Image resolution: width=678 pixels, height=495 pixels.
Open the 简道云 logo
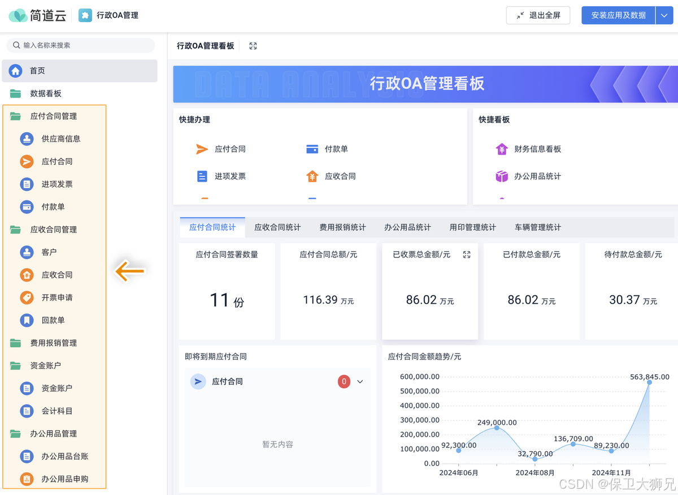[37, 15]
